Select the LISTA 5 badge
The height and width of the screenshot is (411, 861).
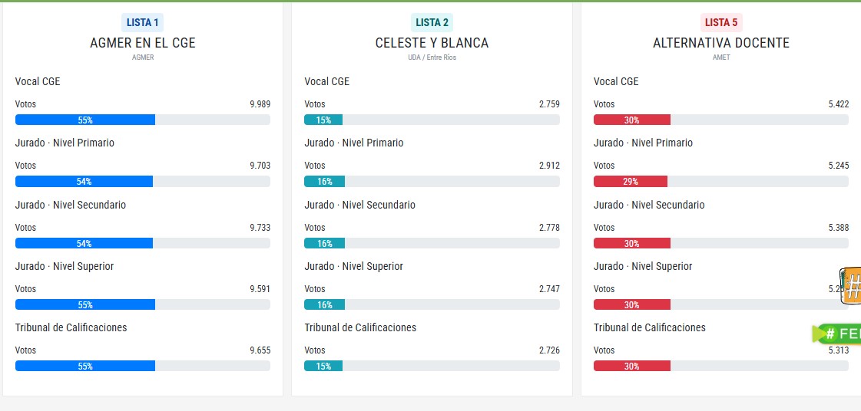tap(721, 22)
